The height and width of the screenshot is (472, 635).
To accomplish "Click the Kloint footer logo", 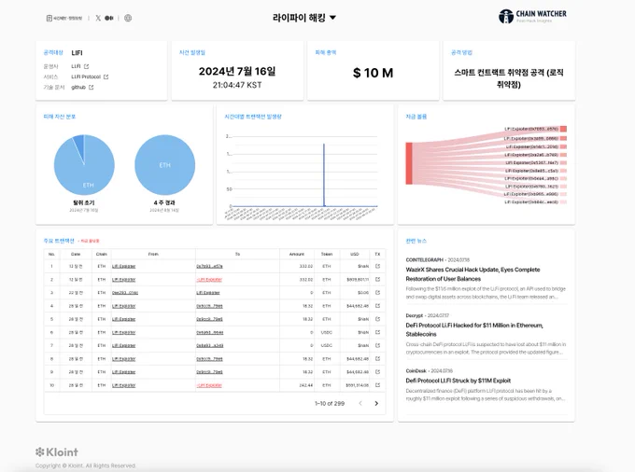I will pyautogui.click(x=57, y=451).
